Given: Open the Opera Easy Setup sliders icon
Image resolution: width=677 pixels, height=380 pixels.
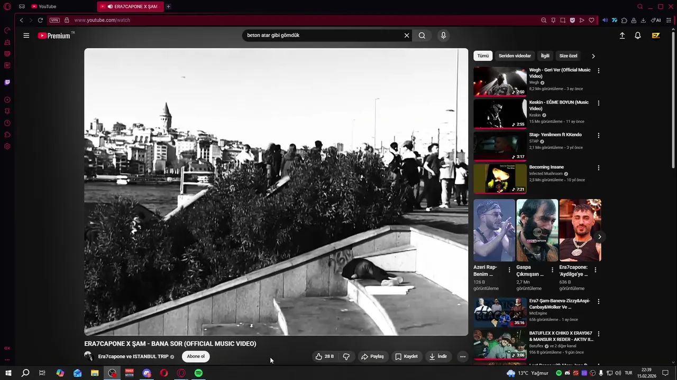Looking at the screenshot, I should (x=669, y=20).
